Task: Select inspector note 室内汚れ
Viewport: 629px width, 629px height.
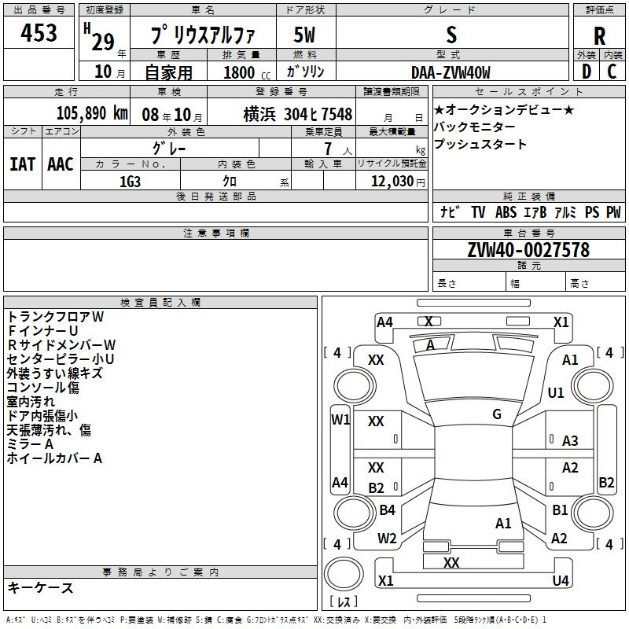Action: (31, 402)
